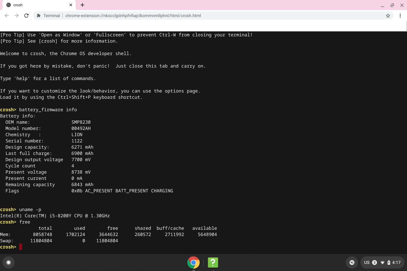Screen dimensions: 407x271
Task: Click the 'Welcome to crosh' line
Action: [66, 53]
